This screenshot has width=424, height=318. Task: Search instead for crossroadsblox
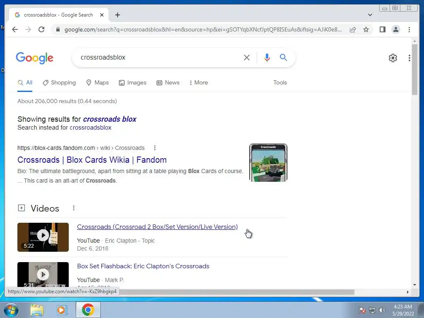(x=90, y=128)
